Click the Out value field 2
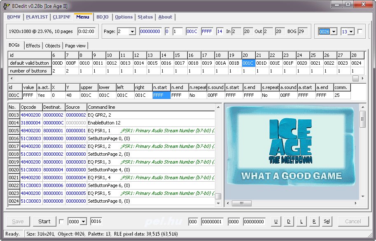 pos(268,31)
